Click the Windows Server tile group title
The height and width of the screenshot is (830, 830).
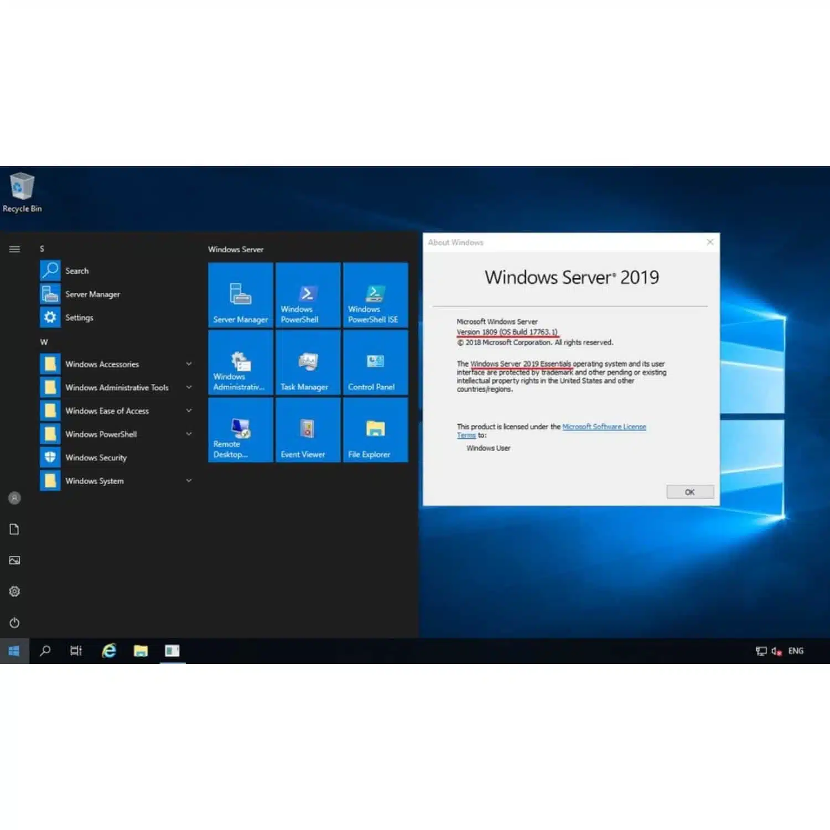coord(236,250)
